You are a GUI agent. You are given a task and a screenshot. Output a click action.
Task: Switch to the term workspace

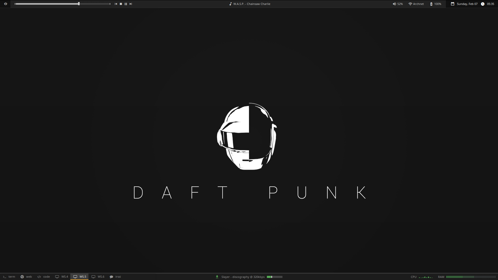9,277
